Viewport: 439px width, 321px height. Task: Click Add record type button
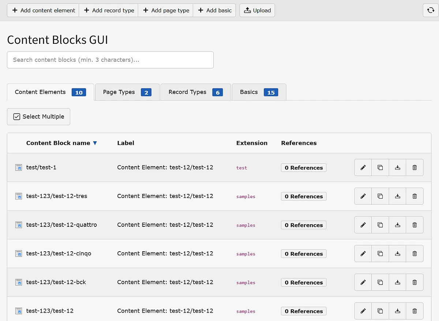(x=109, y=10)
